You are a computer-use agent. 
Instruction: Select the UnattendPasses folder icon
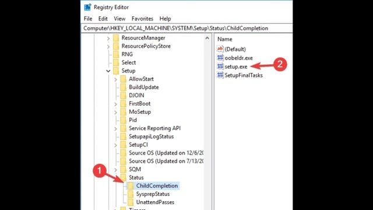(x=131, y=202)
